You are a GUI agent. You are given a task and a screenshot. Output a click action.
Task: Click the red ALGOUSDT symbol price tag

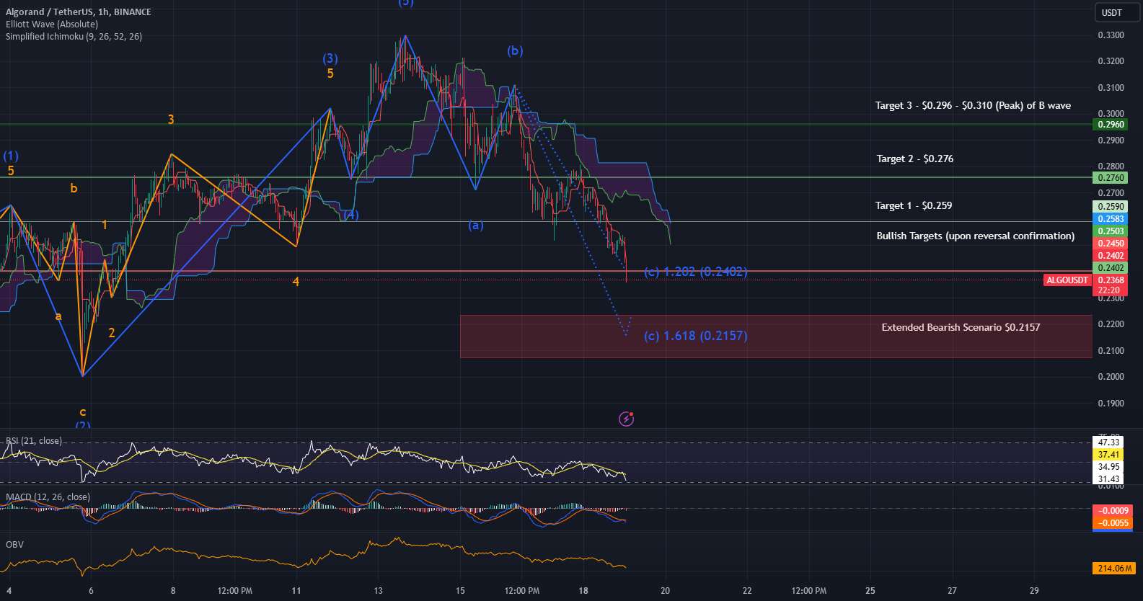(x=1067, y=280)
